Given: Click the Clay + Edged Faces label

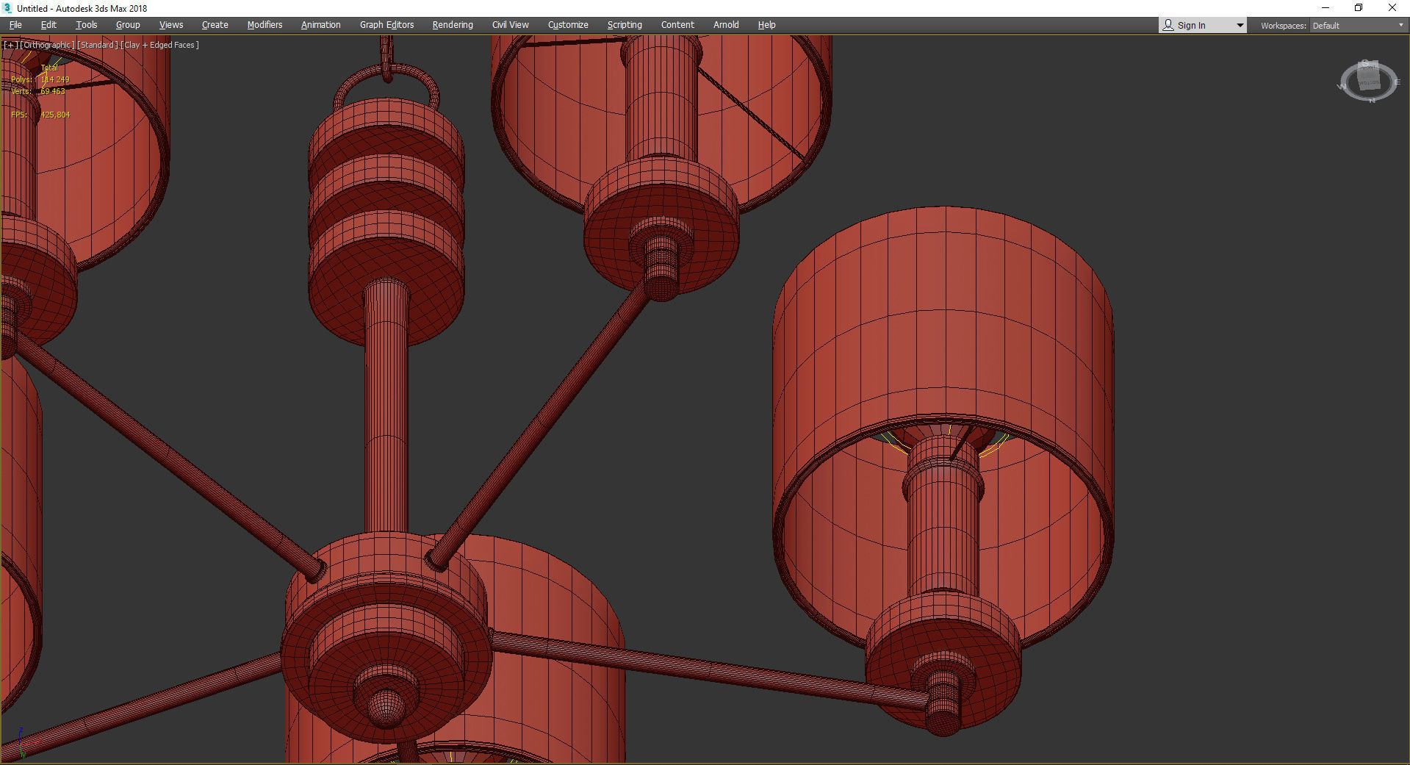Looking at the screenshot, I should point(159,45).
